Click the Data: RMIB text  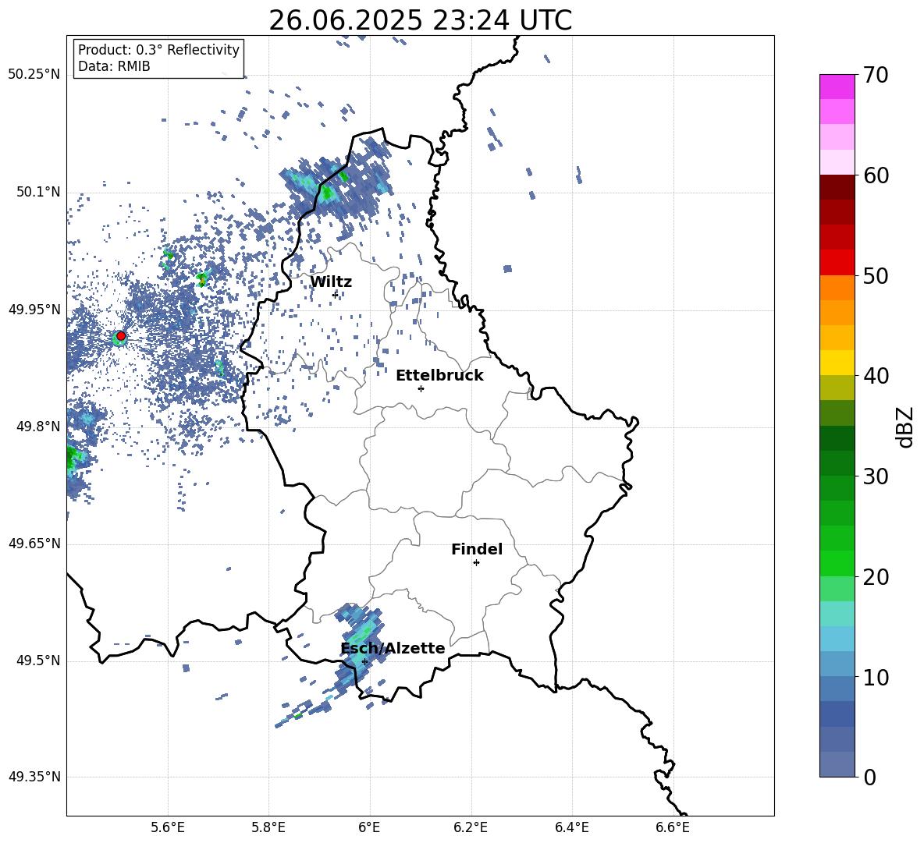click(x=114, y=66)
